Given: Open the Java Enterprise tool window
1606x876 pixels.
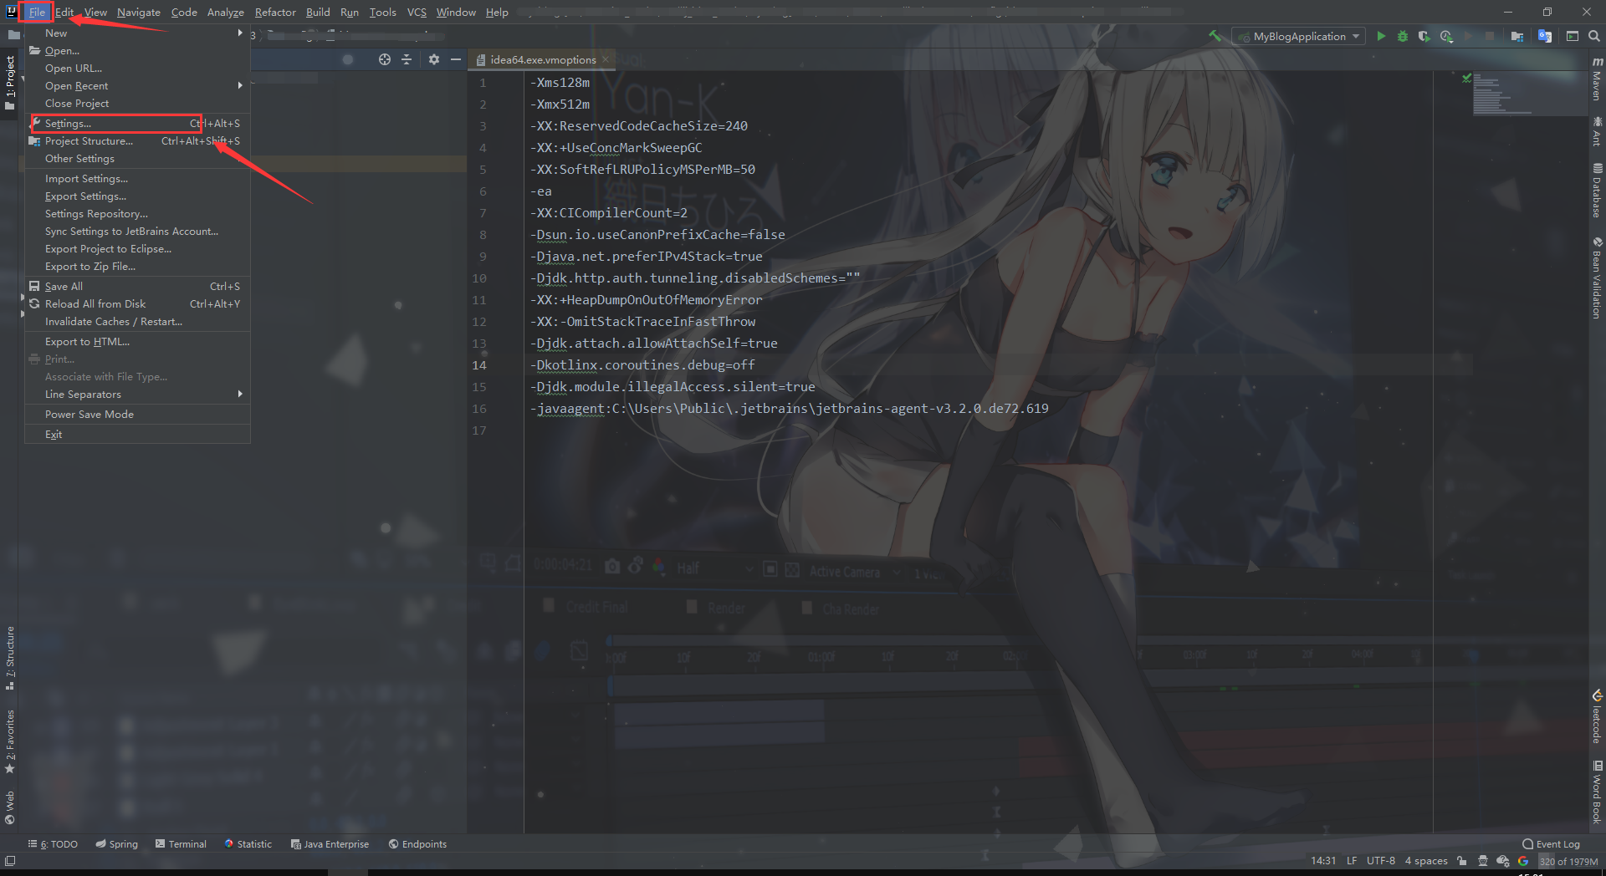Looking at the screenshot, I should pyautogui.click(x=330, y=844).
